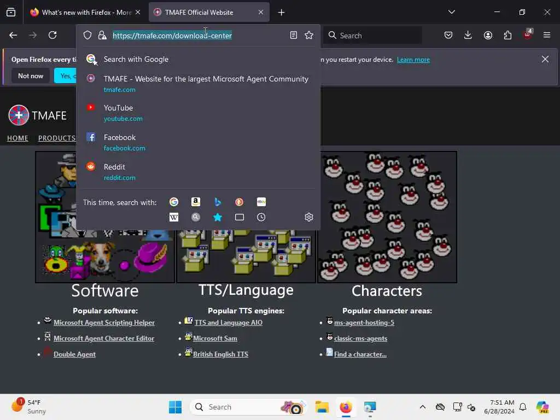The height and width of the screenshot is (420, 560).
Task: Open the PRODUCTS navigation link
Action: [x=57, y=138]
